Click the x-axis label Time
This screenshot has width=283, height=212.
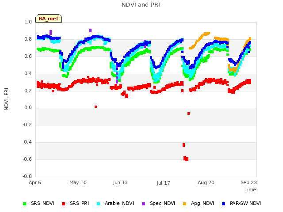[250, 189]
